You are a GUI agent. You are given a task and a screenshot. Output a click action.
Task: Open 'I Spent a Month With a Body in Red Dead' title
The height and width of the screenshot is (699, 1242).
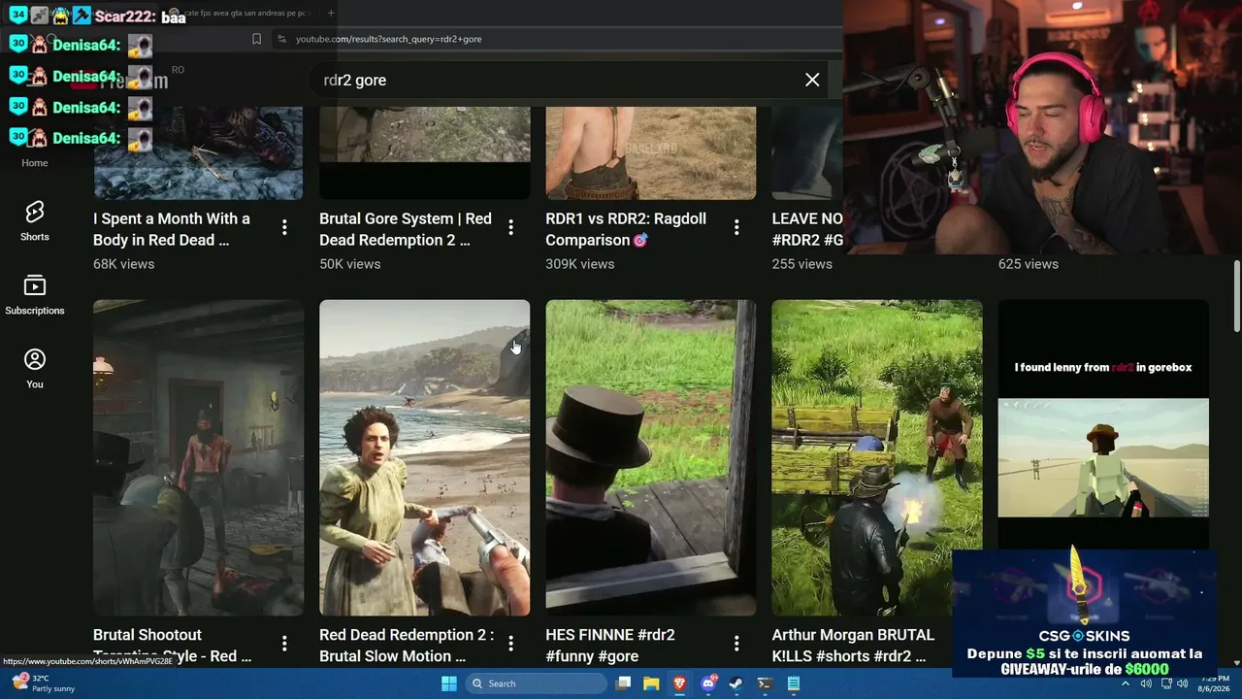click(172, 229)
